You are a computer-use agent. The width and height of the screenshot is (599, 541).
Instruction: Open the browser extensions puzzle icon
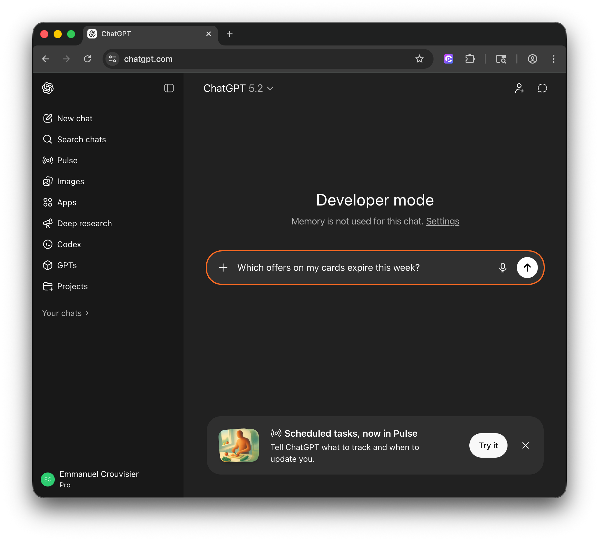pos(470,59)
